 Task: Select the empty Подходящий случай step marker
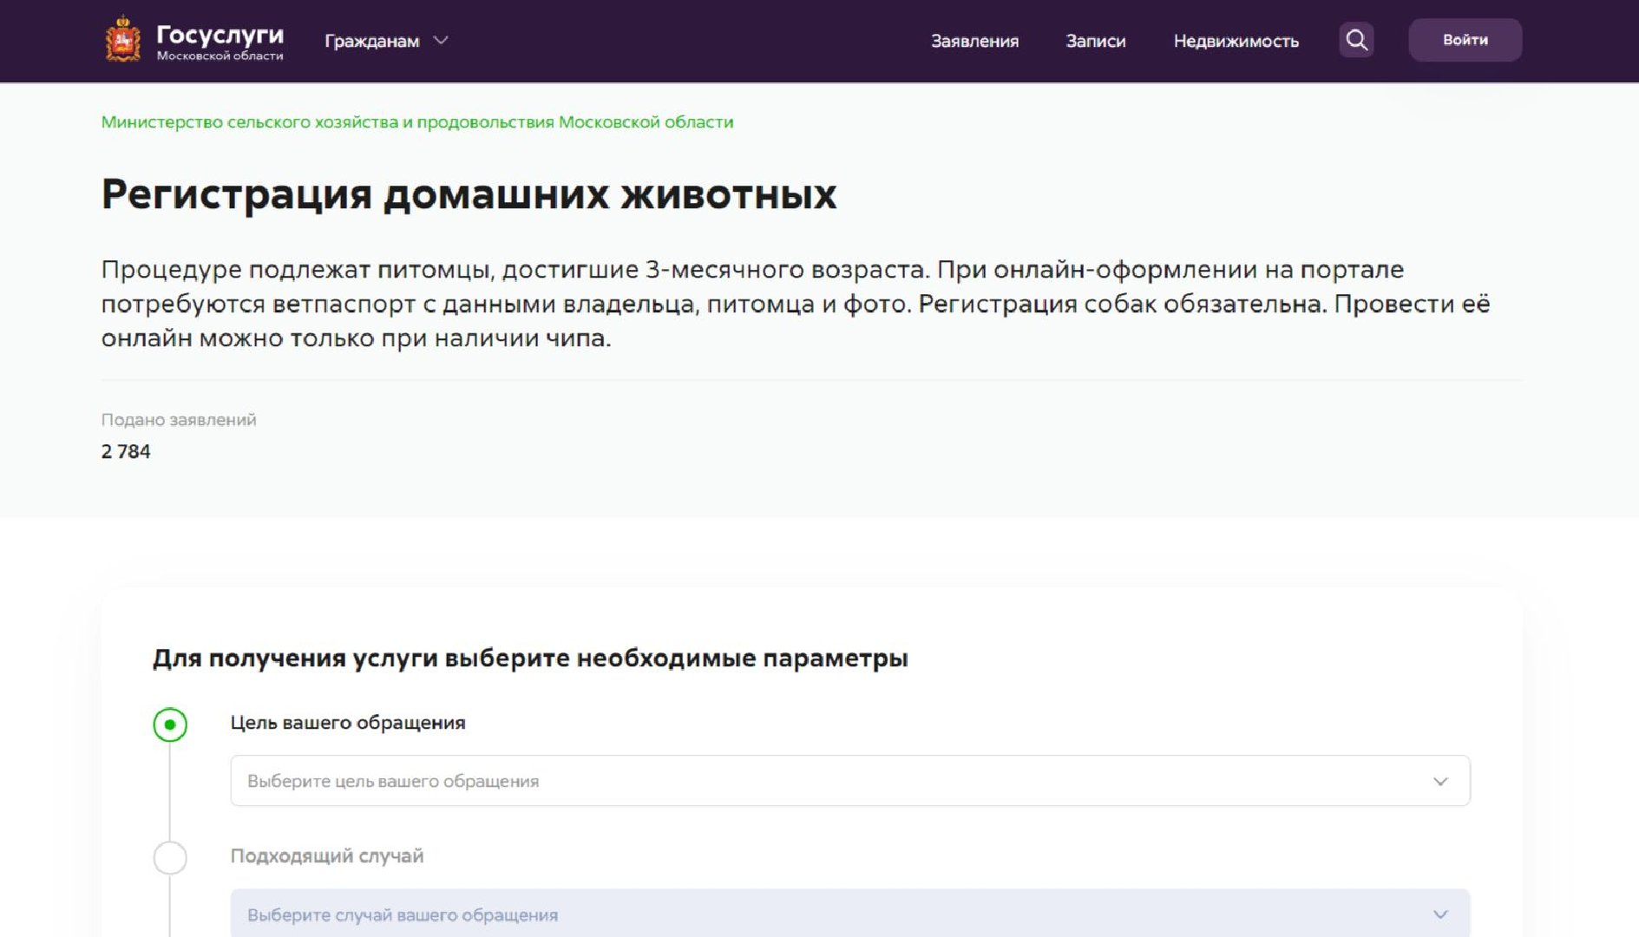(170, 857)
